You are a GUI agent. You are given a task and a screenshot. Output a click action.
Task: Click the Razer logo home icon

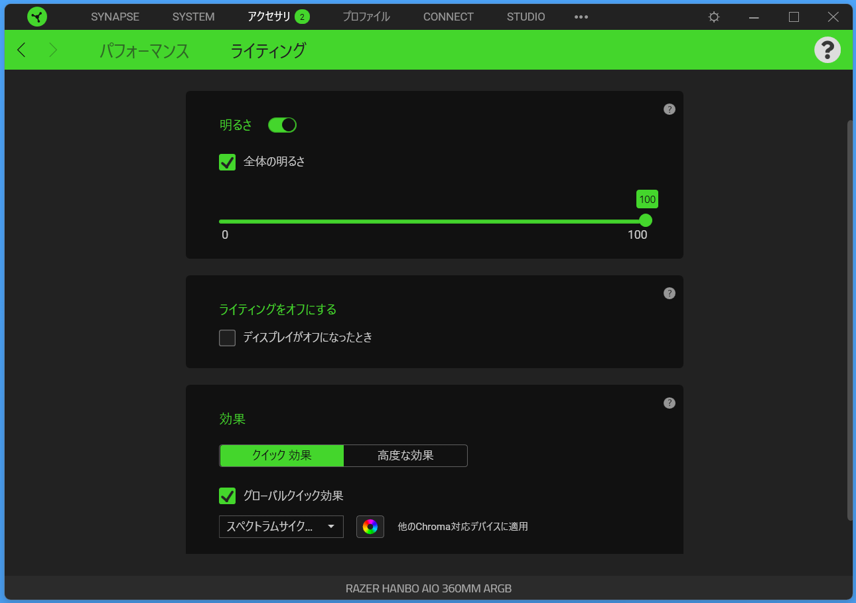(37, 17)
